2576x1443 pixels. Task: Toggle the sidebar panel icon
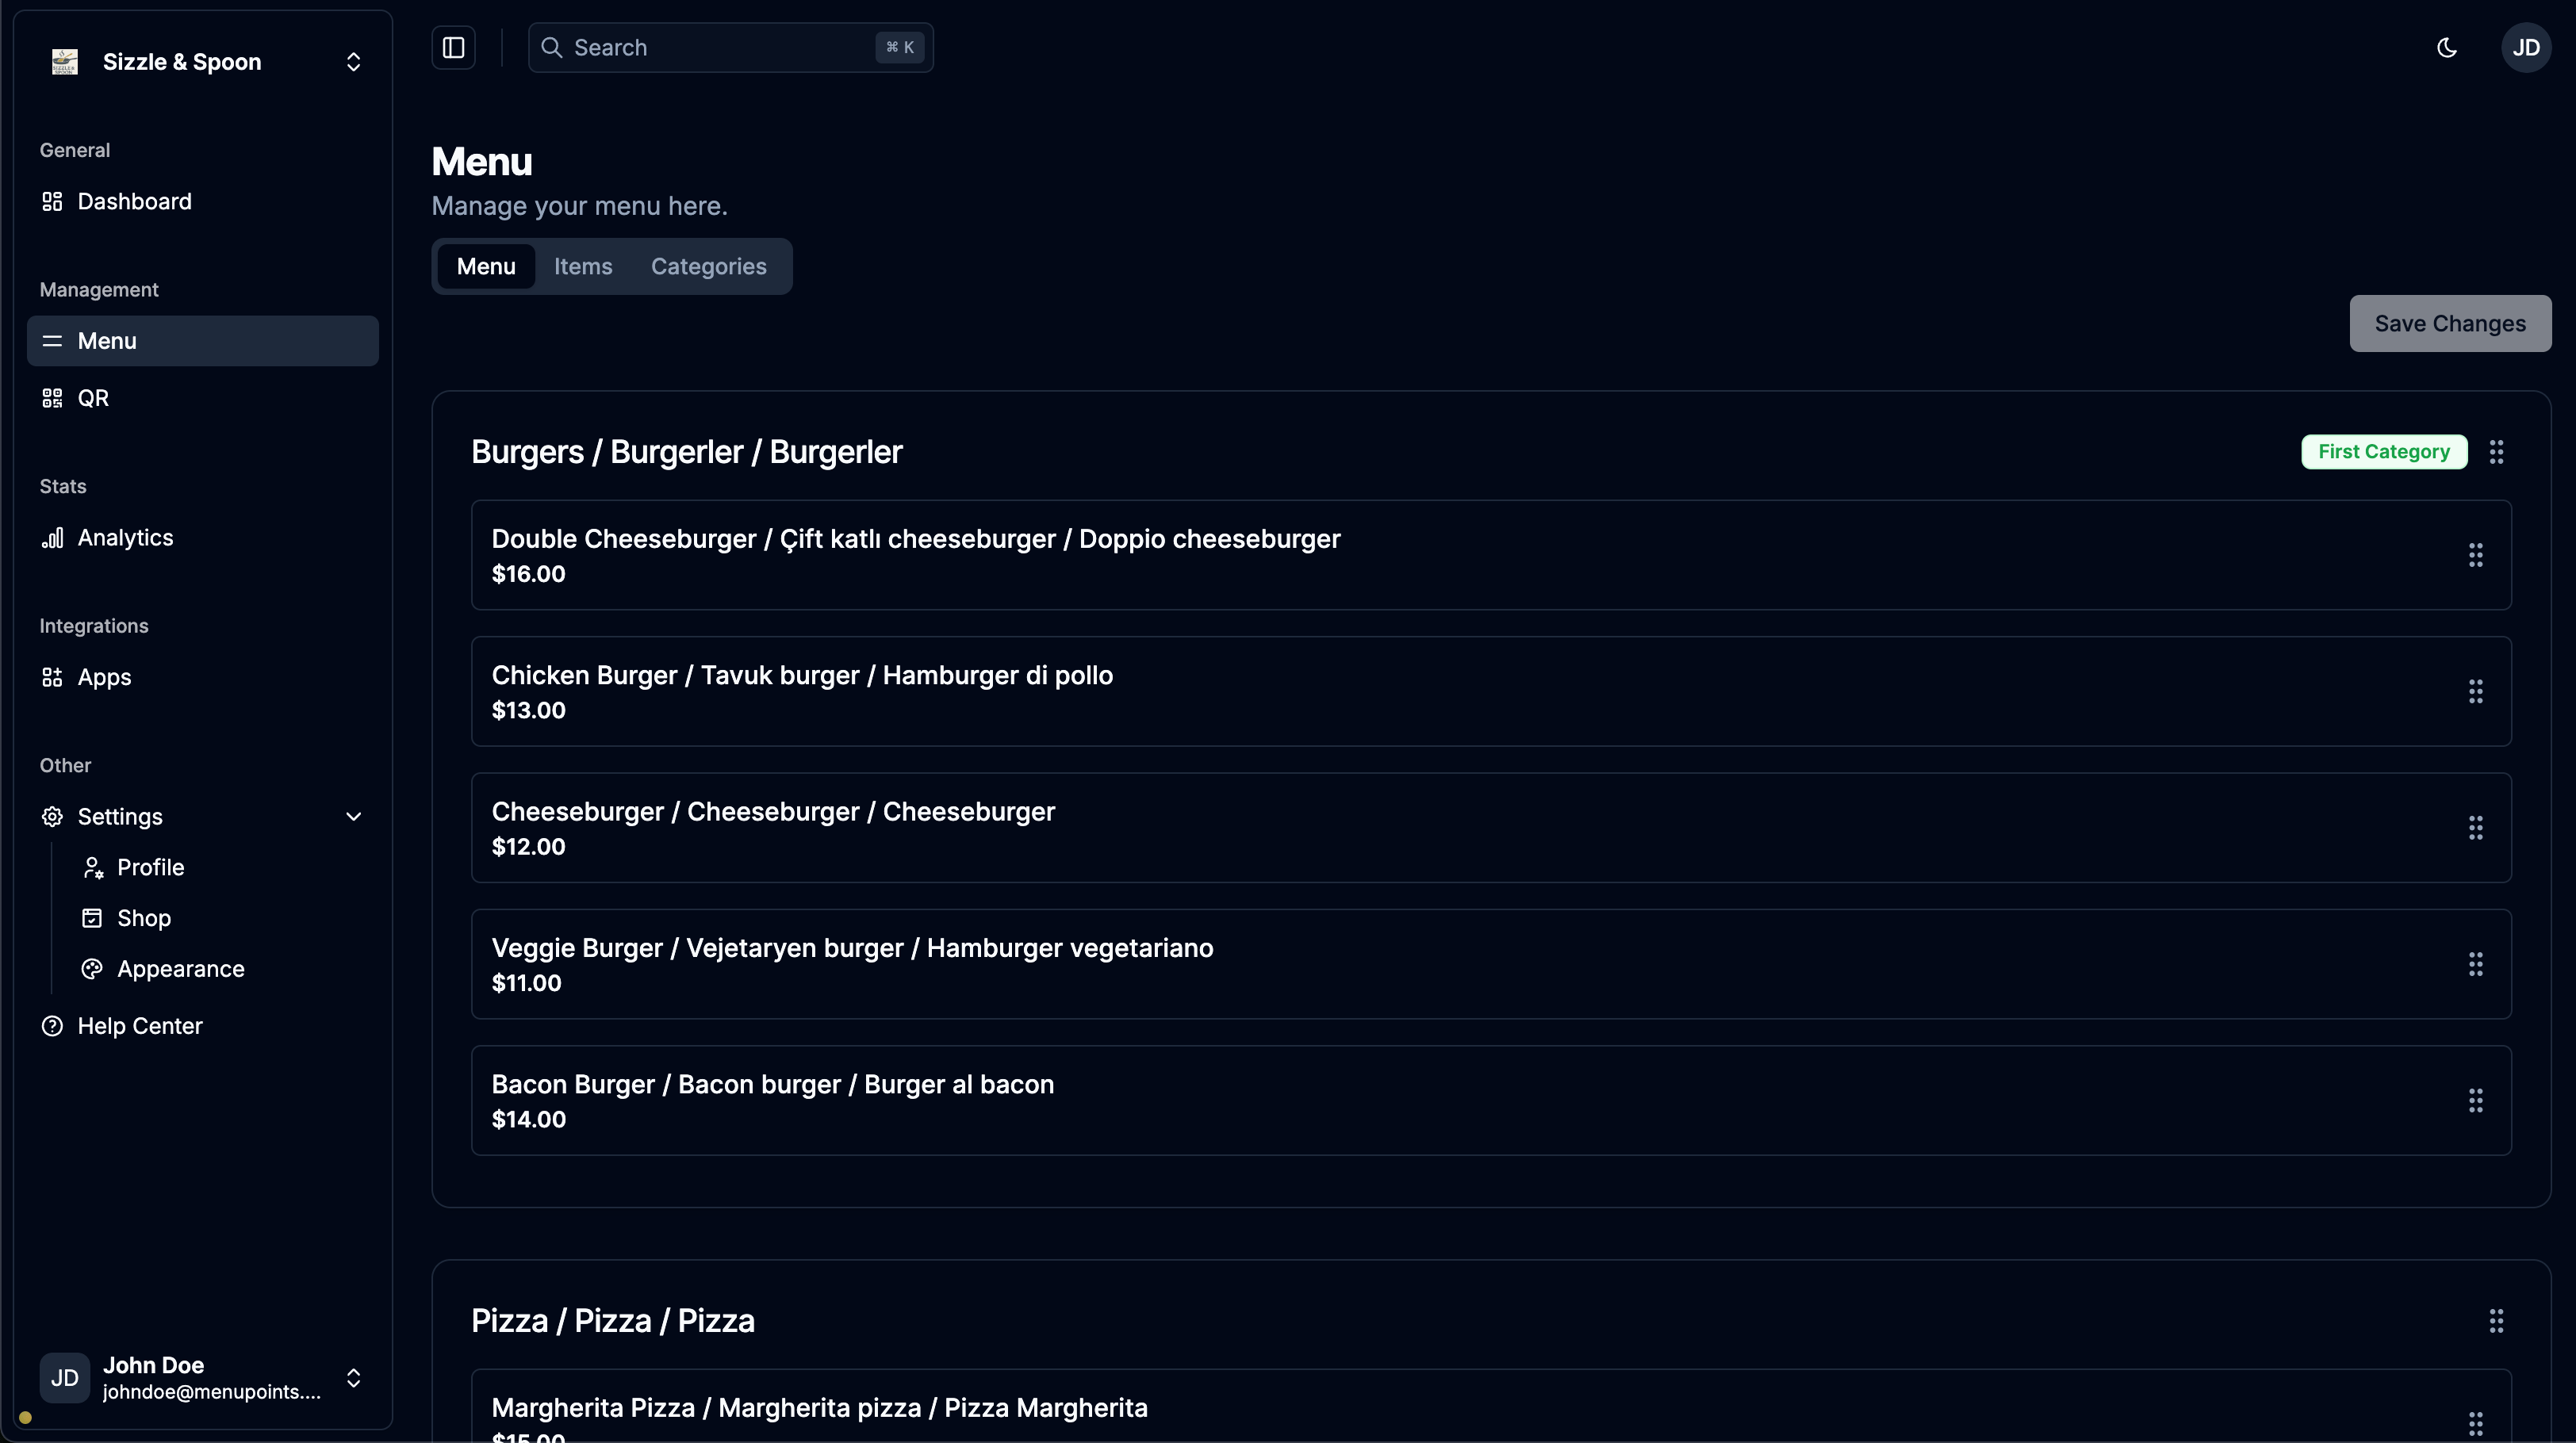453,47
